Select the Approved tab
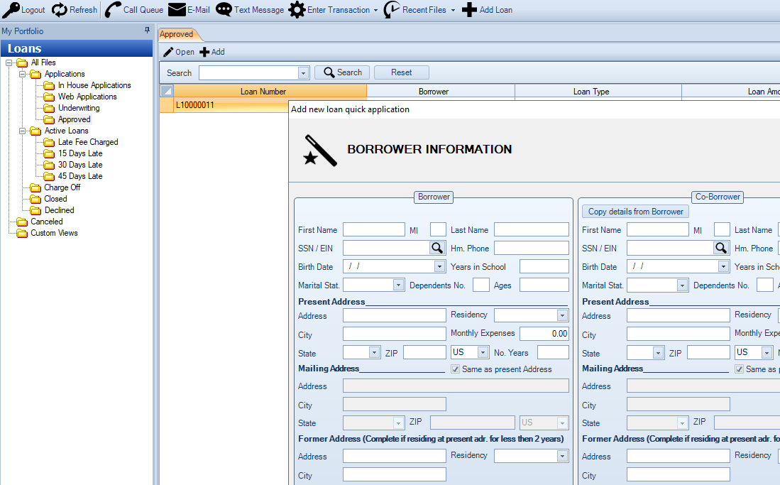 click(x=177, y=34)
